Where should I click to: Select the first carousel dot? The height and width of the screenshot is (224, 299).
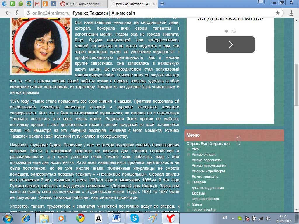[227, 31]
